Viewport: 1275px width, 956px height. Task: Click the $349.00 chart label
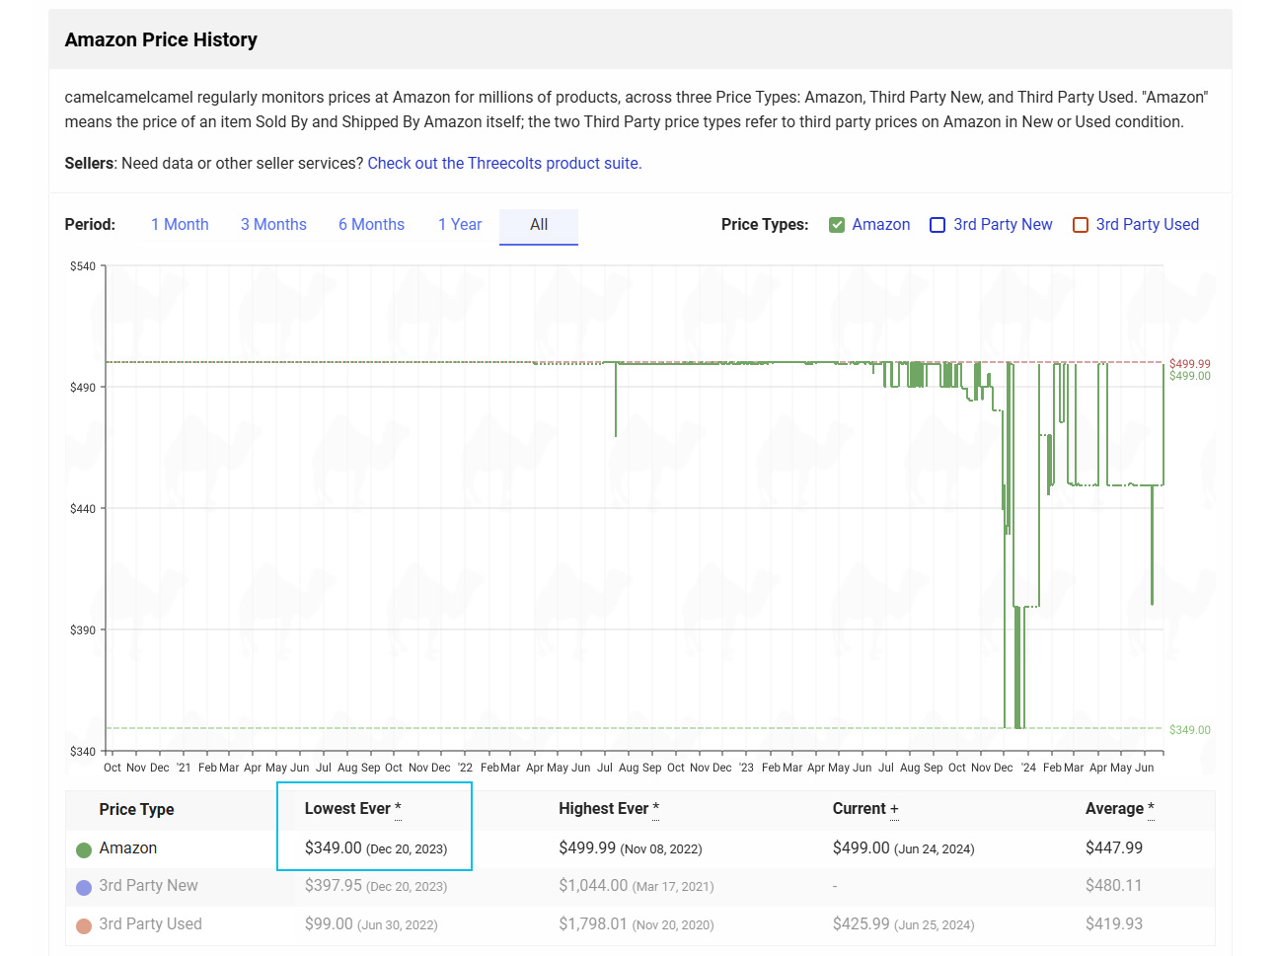pyautogui.click(x=1189, y=730)
